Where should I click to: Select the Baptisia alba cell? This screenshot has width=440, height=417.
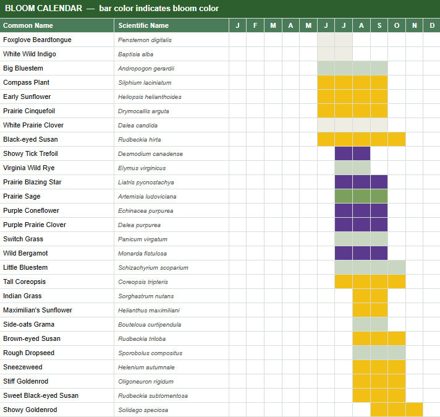click(x=171, y=54)
